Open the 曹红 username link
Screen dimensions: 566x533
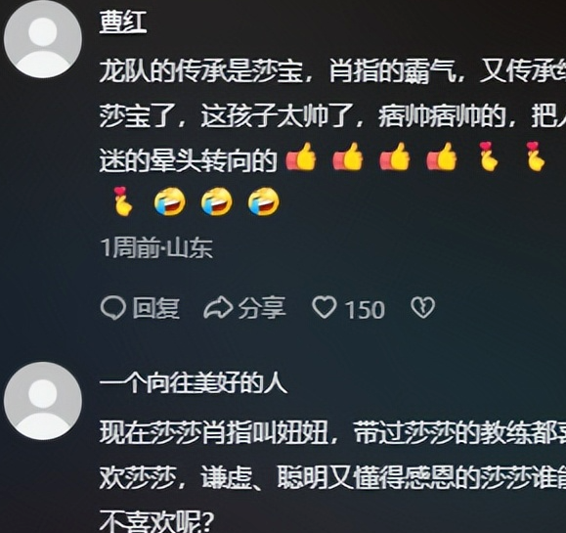pyautogui.click(x=123, y=22)
